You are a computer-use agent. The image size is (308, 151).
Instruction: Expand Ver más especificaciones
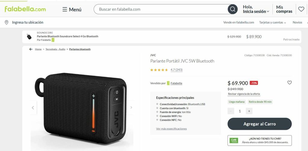(x=171, y=129)
